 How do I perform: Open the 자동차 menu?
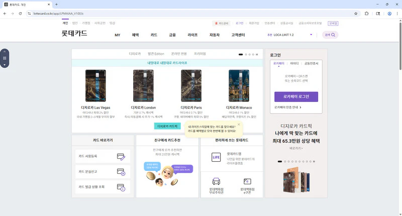[x=215, y=35]
